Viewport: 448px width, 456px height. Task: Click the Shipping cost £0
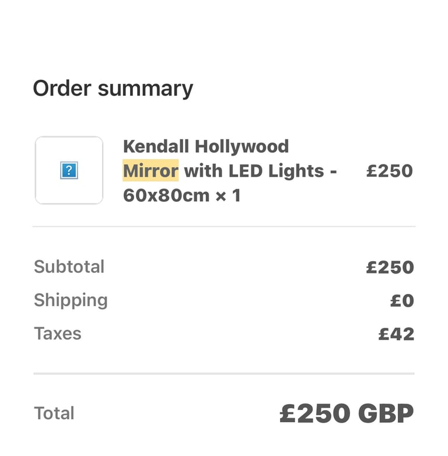coord(402,301)
